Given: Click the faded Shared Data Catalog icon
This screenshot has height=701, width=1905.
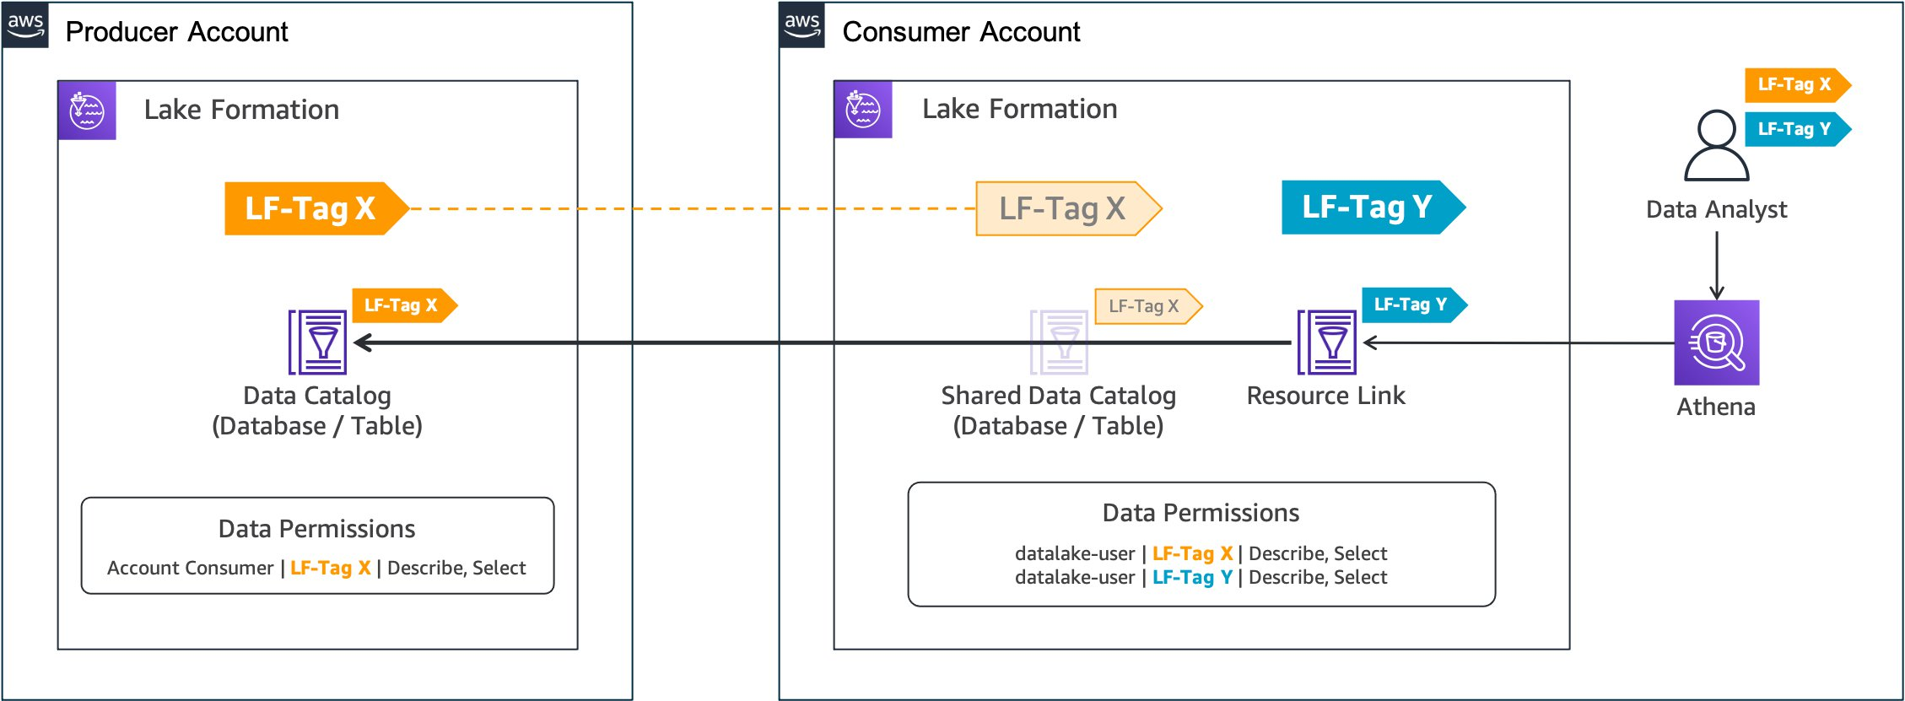Looking at the screenshot, I should (x=1059, y=342).
